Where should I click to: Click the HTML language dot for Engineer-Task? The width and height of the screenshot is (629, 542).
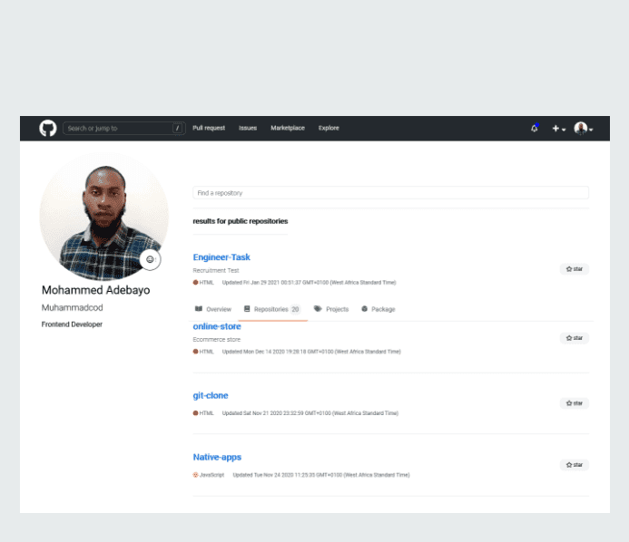pos(196,283)
